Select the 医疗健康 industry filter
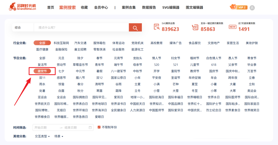This screenshot has width=278, height=145. (x=42, y=49)
